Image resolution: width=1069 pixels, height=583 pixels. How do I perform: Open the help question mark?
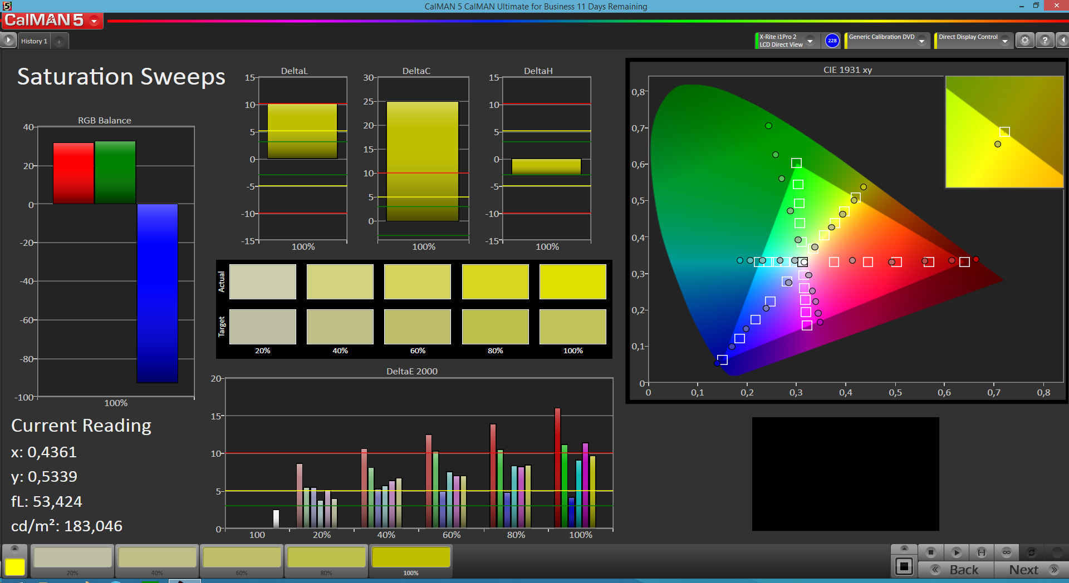1045,41
